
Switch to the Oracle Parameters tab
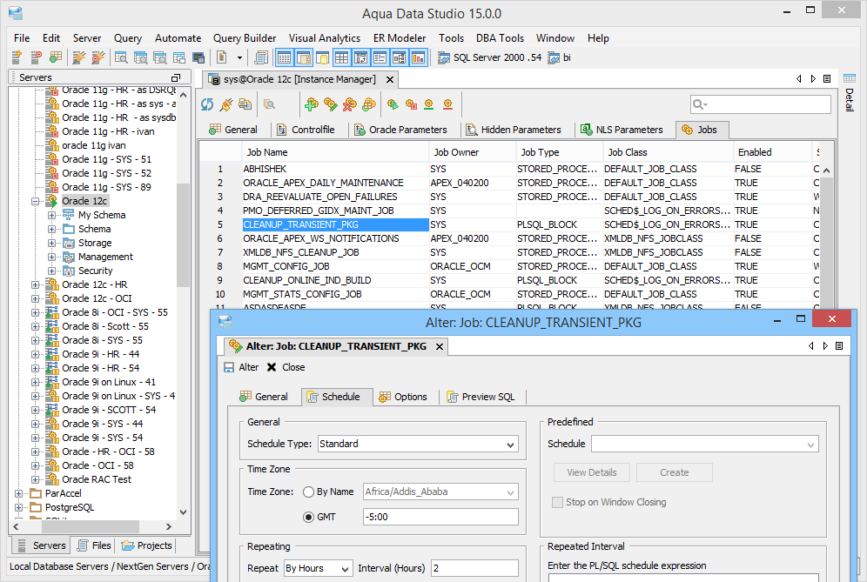click(x=401, y=130)
